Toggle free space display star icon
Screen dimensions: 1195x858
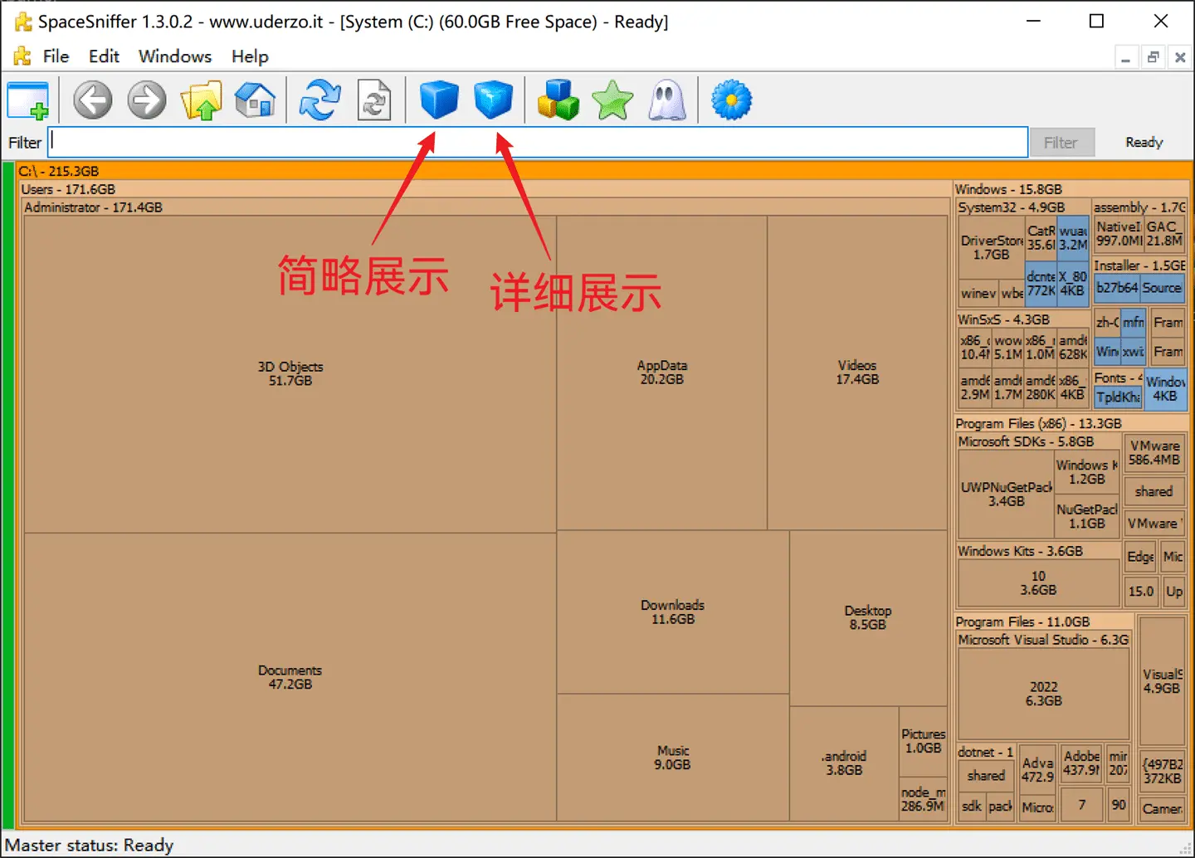pos(612,100)
